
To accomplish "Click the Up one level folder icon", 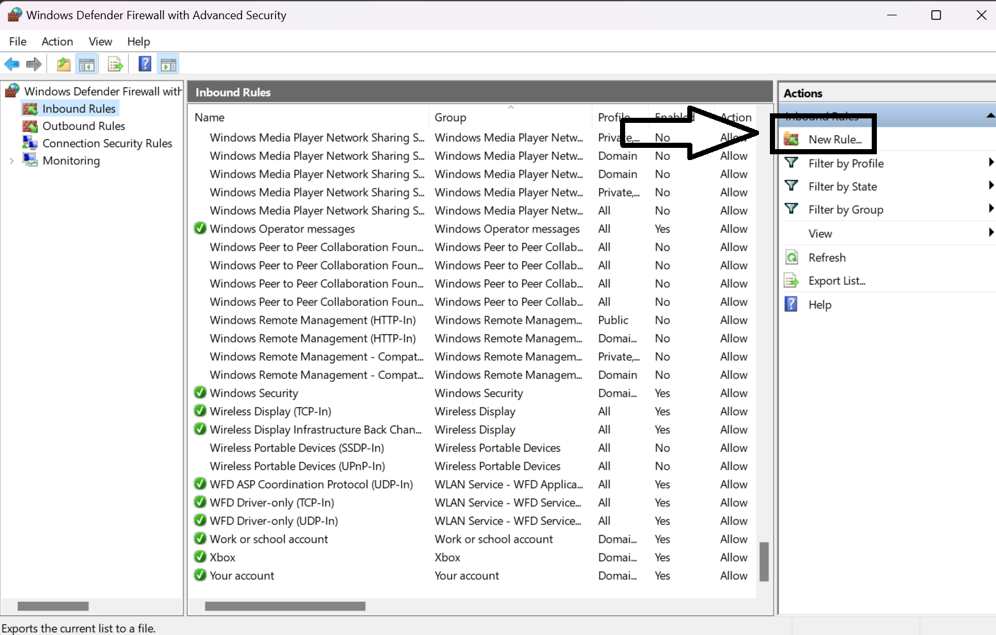I will tap(63, 64).
